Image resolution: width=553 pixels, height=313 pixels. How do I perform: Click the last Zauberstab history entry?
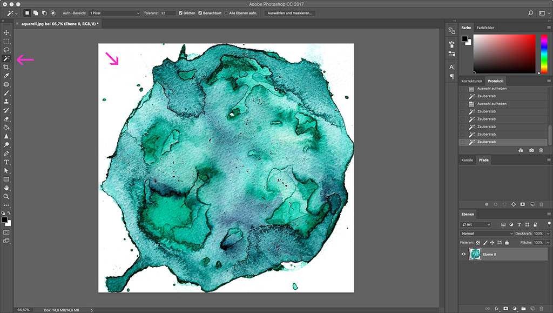coord(487,142)
